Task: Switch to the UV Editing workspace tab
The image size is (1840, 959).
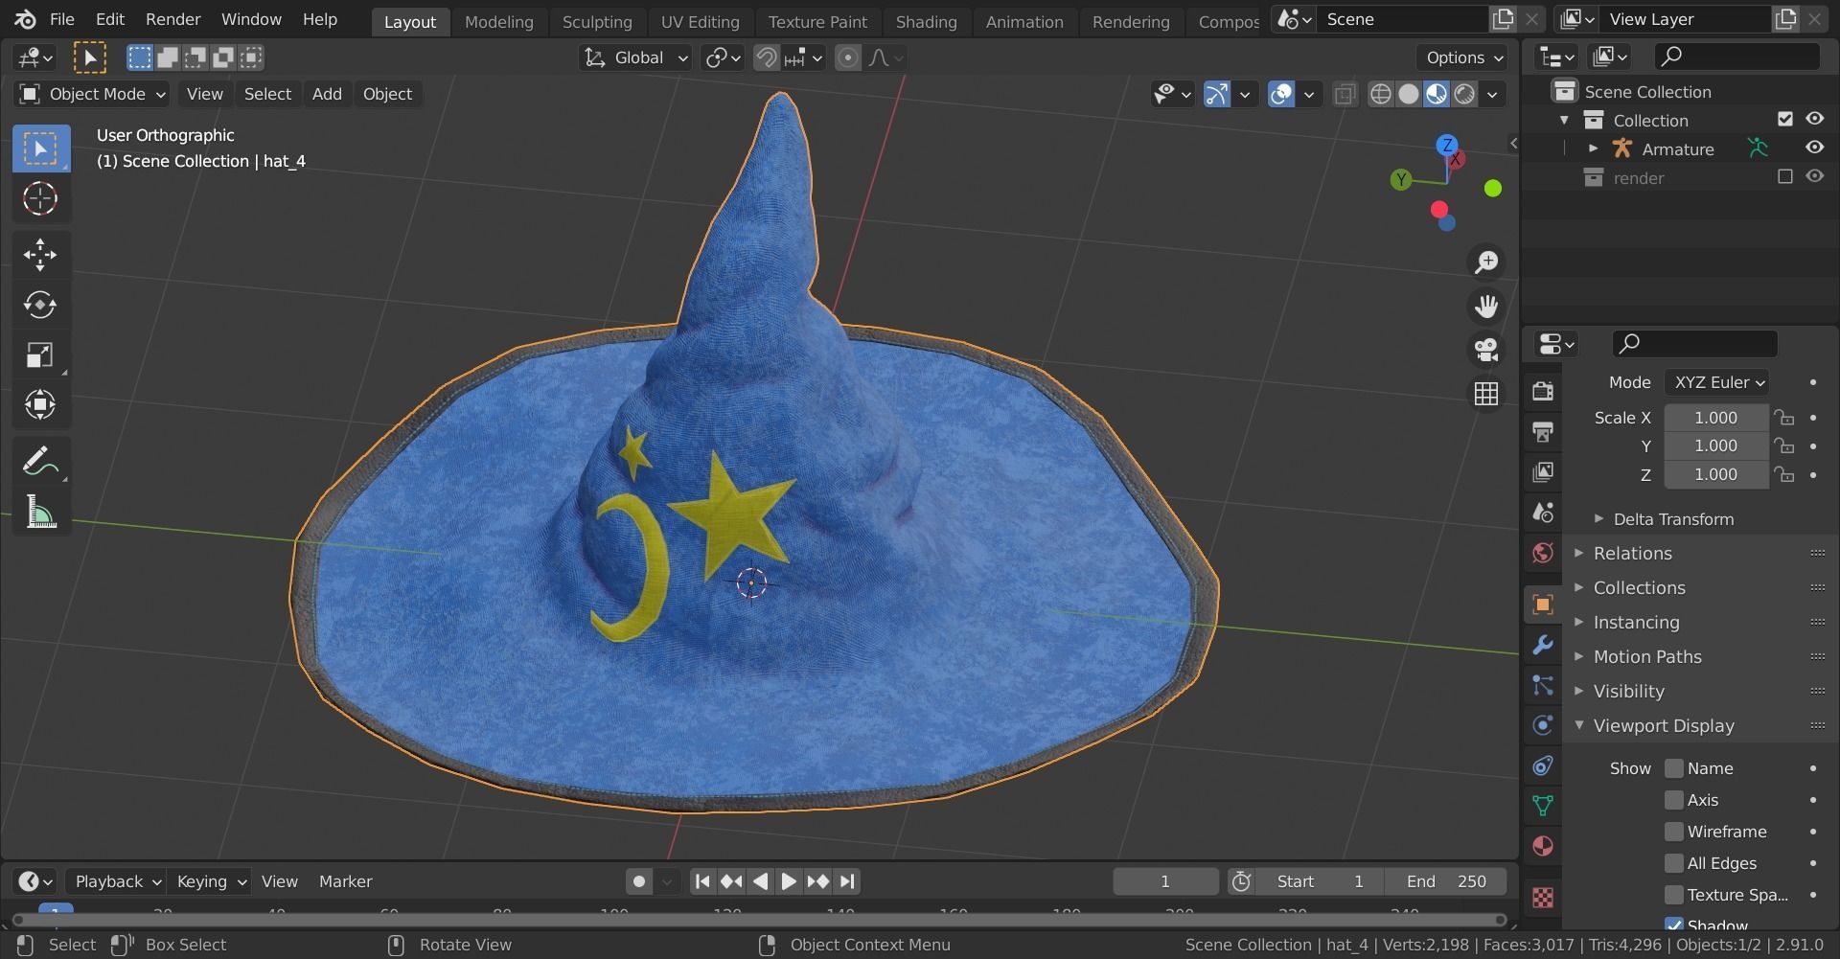Action: [x=700, y=21]
